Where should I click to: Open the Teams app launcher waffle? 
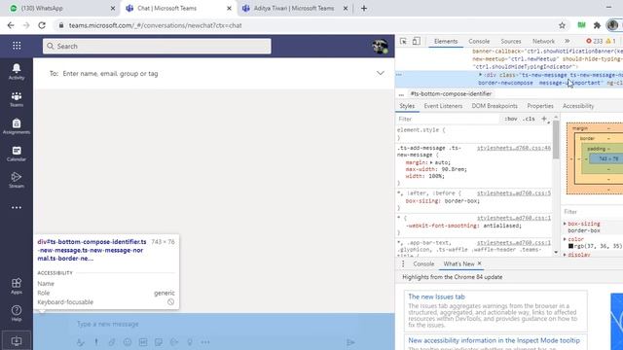[17, 46]
